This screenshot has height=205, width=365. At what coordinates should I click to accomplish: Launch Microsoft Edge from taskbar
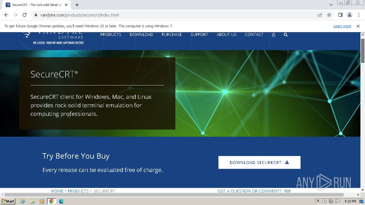61,201
